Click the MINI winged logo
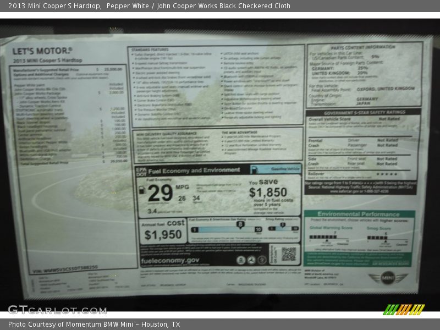This screenshot has width=440, height=330. tap(388, 278)
